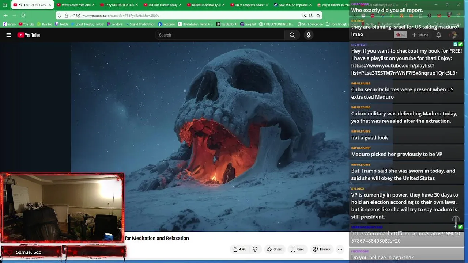Open the SCP Foundation bookmark

(x=310, y=24)
